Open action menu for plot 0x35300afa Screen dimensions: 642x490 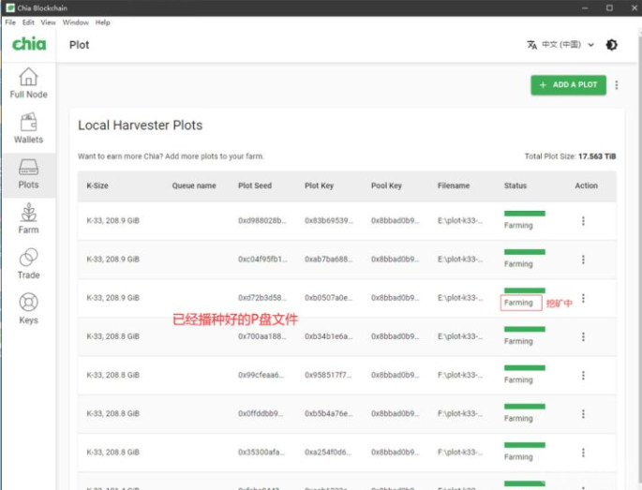click(583, 453)
